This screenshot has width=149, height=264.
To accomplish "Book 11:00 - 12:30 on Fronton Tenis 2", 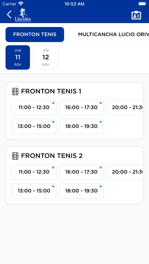I will [34, 172].
